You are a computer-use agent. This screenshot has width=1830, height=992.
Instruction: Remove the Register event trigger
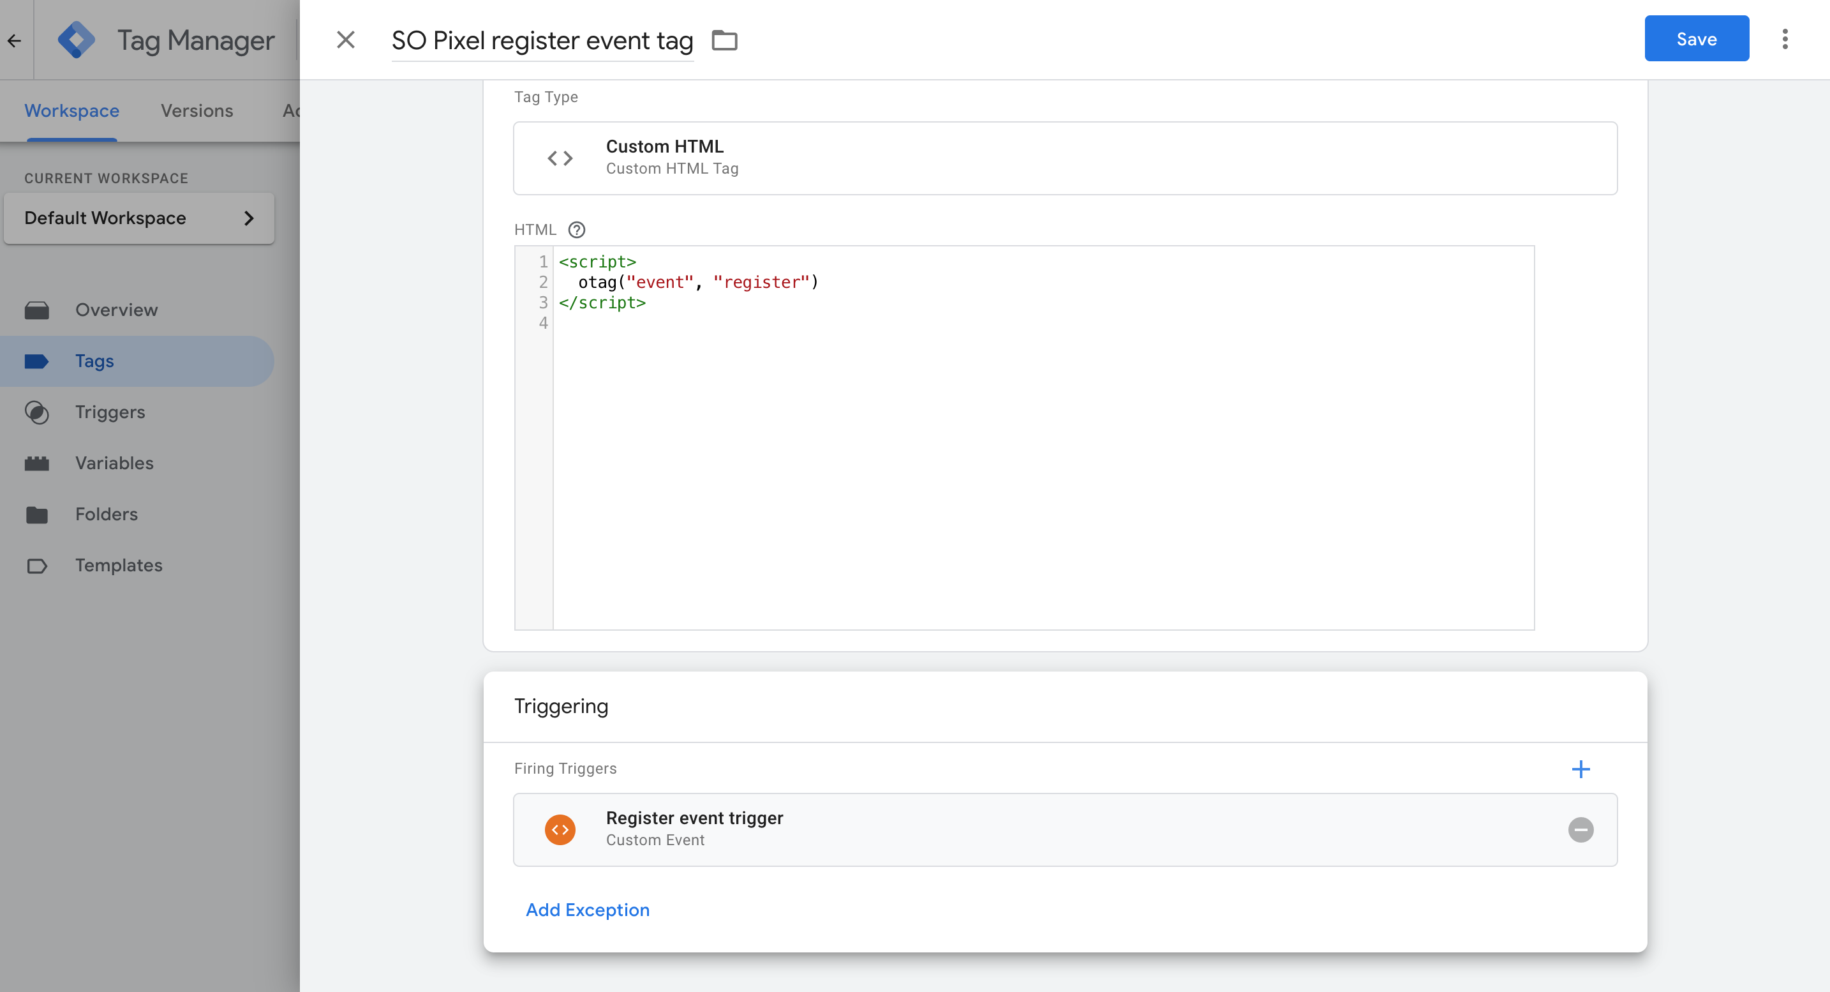click(1580, 829)
